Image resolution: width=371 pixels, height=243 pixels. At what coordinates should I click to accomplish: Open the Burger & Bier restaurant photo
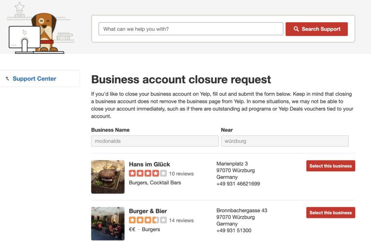(x=108, y=224)
